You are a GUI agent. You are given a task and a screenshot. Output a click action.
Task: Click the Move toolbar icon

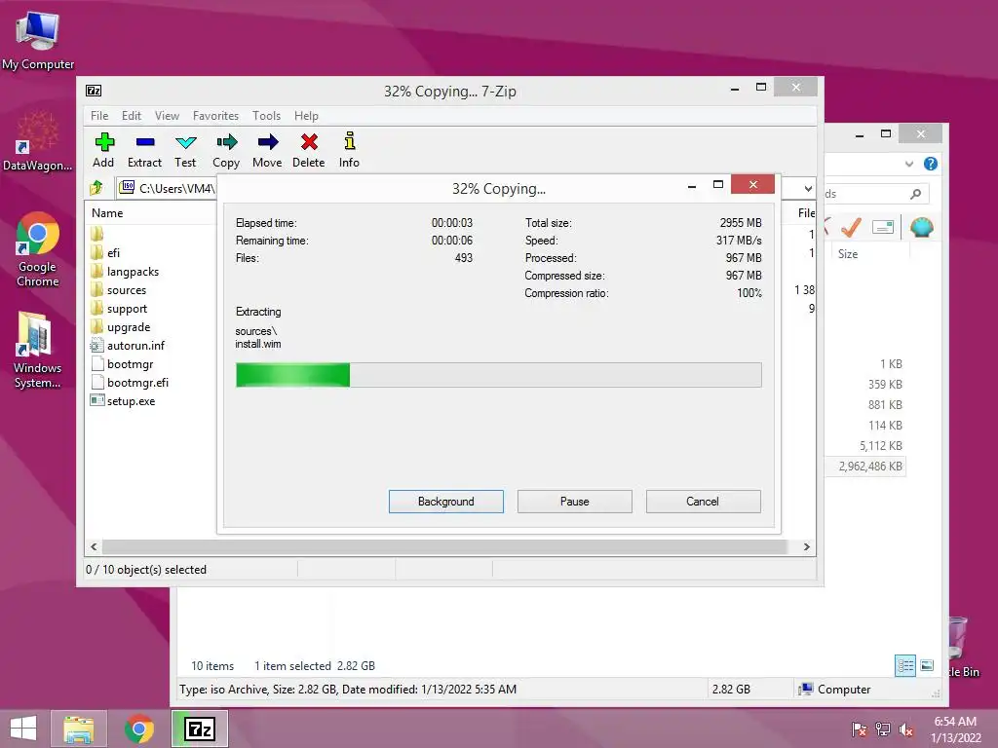click(x=267, y=150)
